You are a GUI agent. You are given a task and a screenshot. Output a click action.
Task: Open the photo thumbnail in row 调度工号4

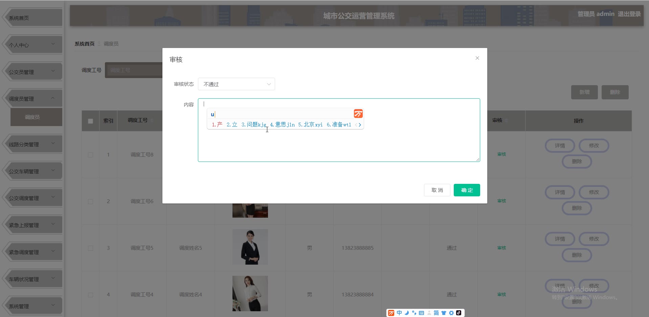click(x=250, y=294)
